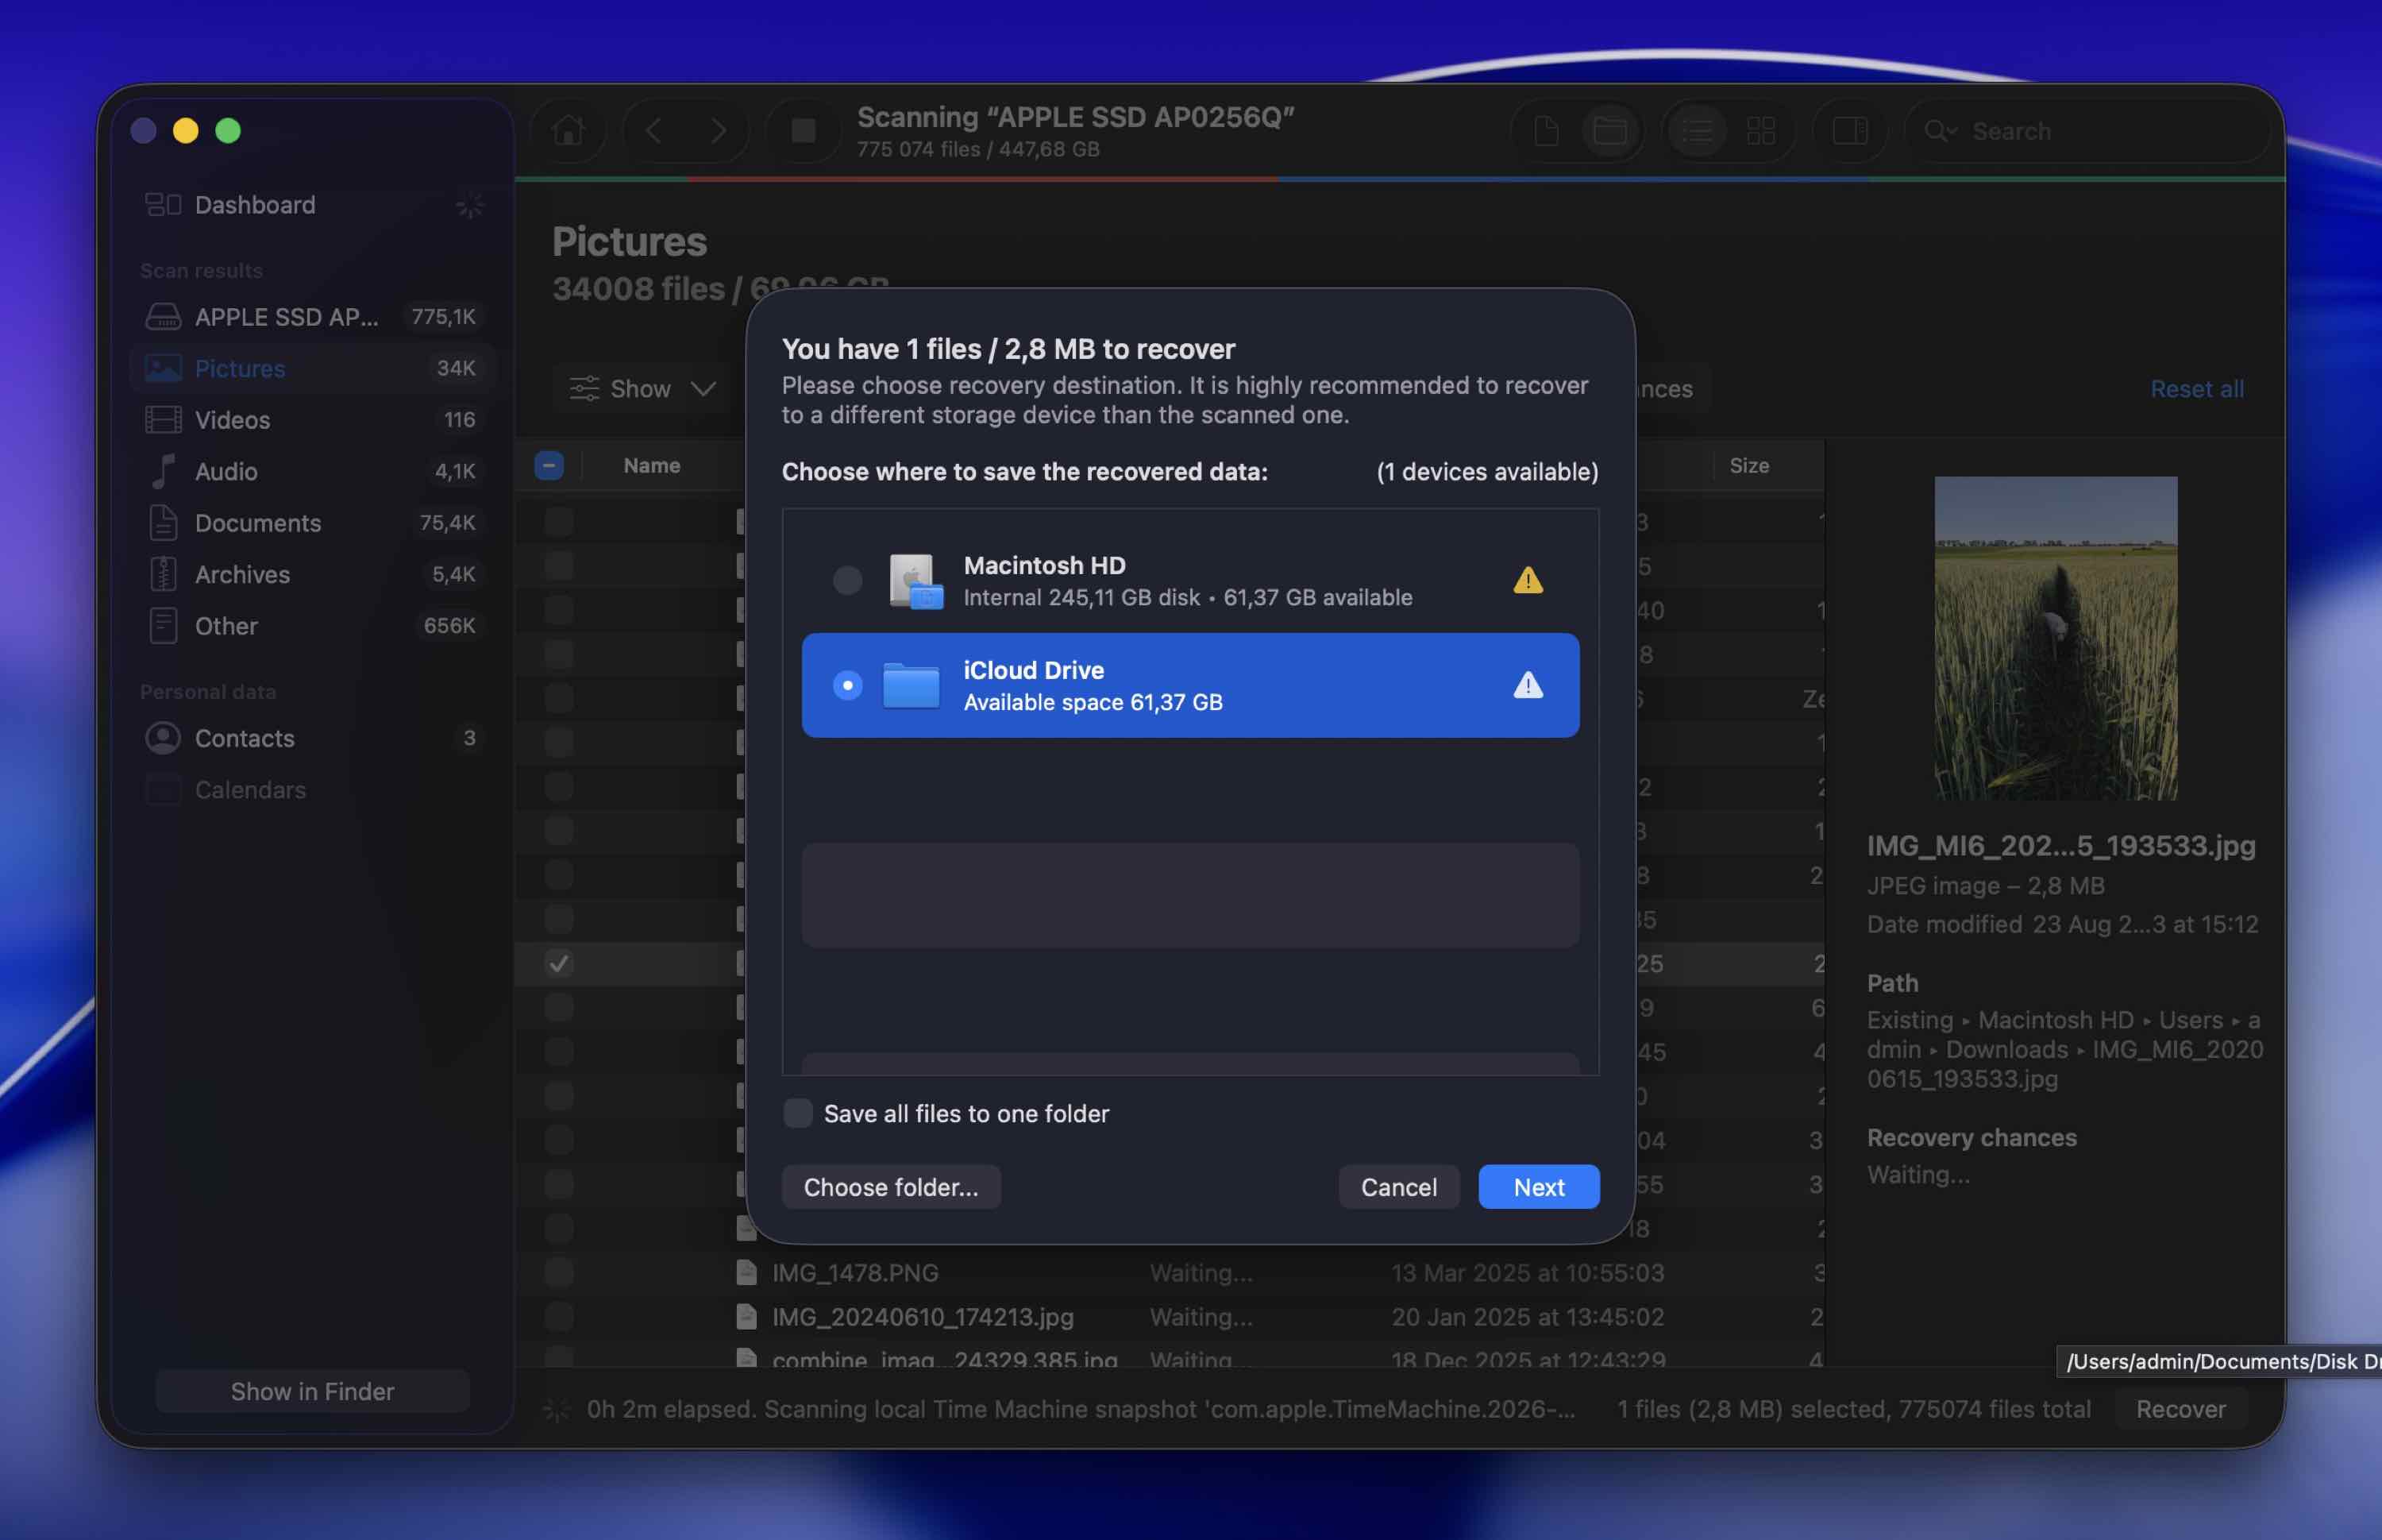This screenshot has width=2382, height=1540.
Task: Click the warning icon beside Macintosh HD
Action: click(x=1528, y=580)
